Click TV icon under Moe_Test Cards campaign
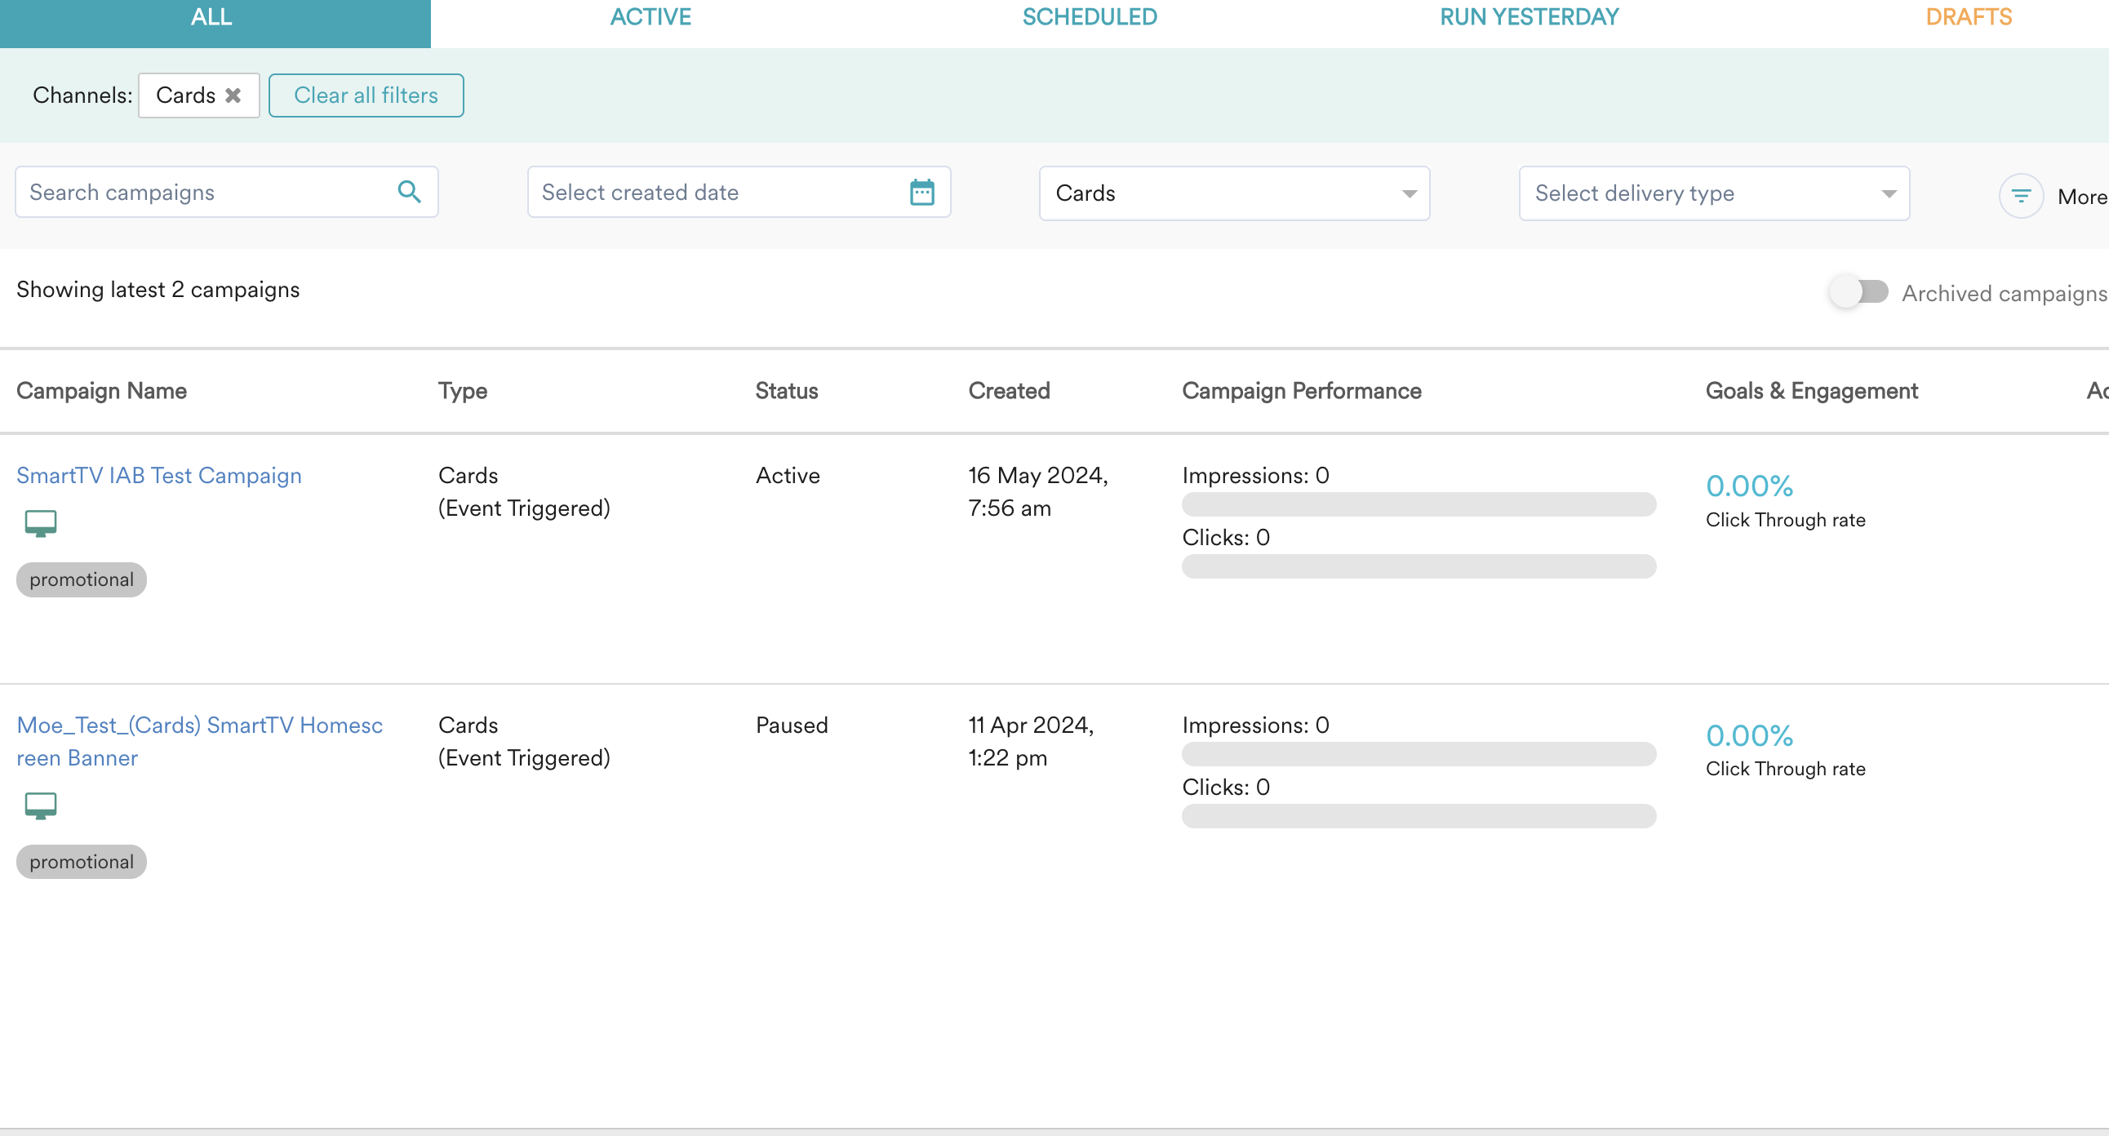Viewport: 2109px width, 1136px height. pyautogui.click(x=40, y=805)
